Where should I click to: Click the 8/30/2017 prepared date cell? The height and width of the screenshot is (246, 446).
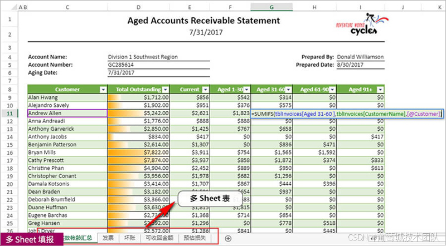(x=360, y=65)
